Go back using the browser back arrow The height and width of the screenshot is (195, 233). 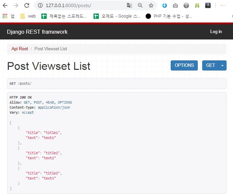coord(5,5)
